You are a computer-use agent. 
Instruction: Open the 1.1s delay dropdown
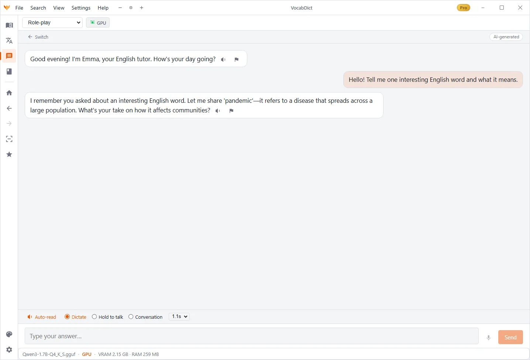pyautogui.click(x=179, y=317)
